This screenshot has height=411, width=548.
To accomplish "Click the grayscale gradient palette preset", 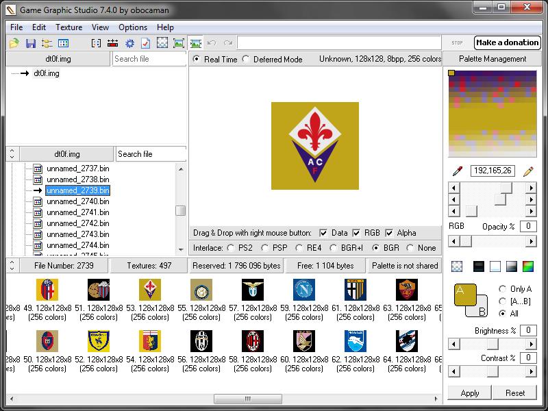I will (511, 266).
